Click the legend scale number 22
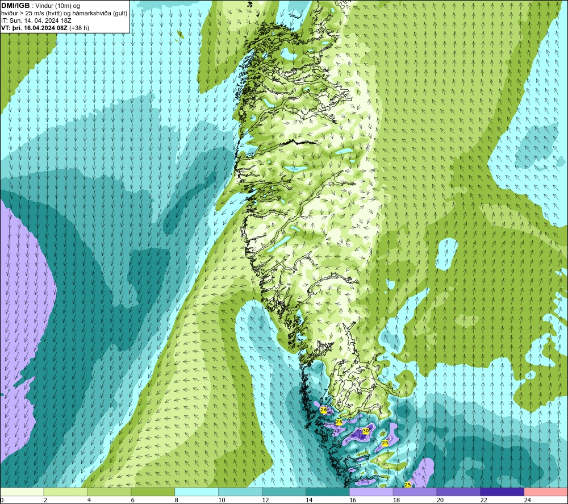 tap(483, 500)
